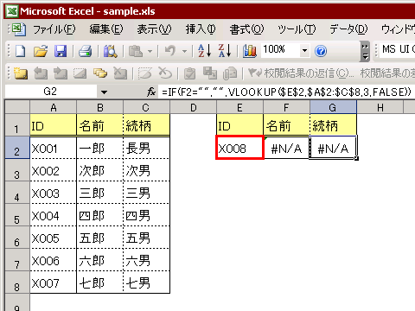
Task: Expand the Undo history dropdown arrow
Action: (x=184, y=52)
